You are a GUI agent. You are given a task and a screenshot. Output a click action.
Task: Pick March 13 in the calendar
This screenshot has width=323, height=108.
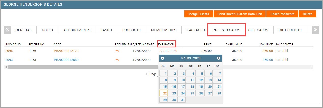[x=208, y=80]
